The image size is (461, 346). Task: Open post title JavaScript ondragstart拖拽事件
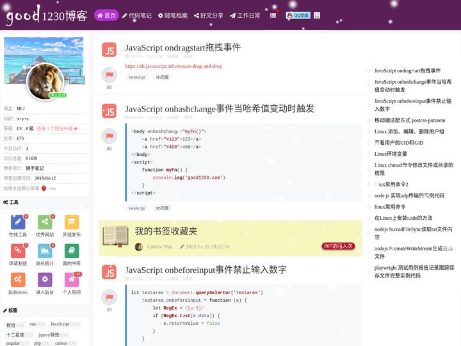coord(183,47)
